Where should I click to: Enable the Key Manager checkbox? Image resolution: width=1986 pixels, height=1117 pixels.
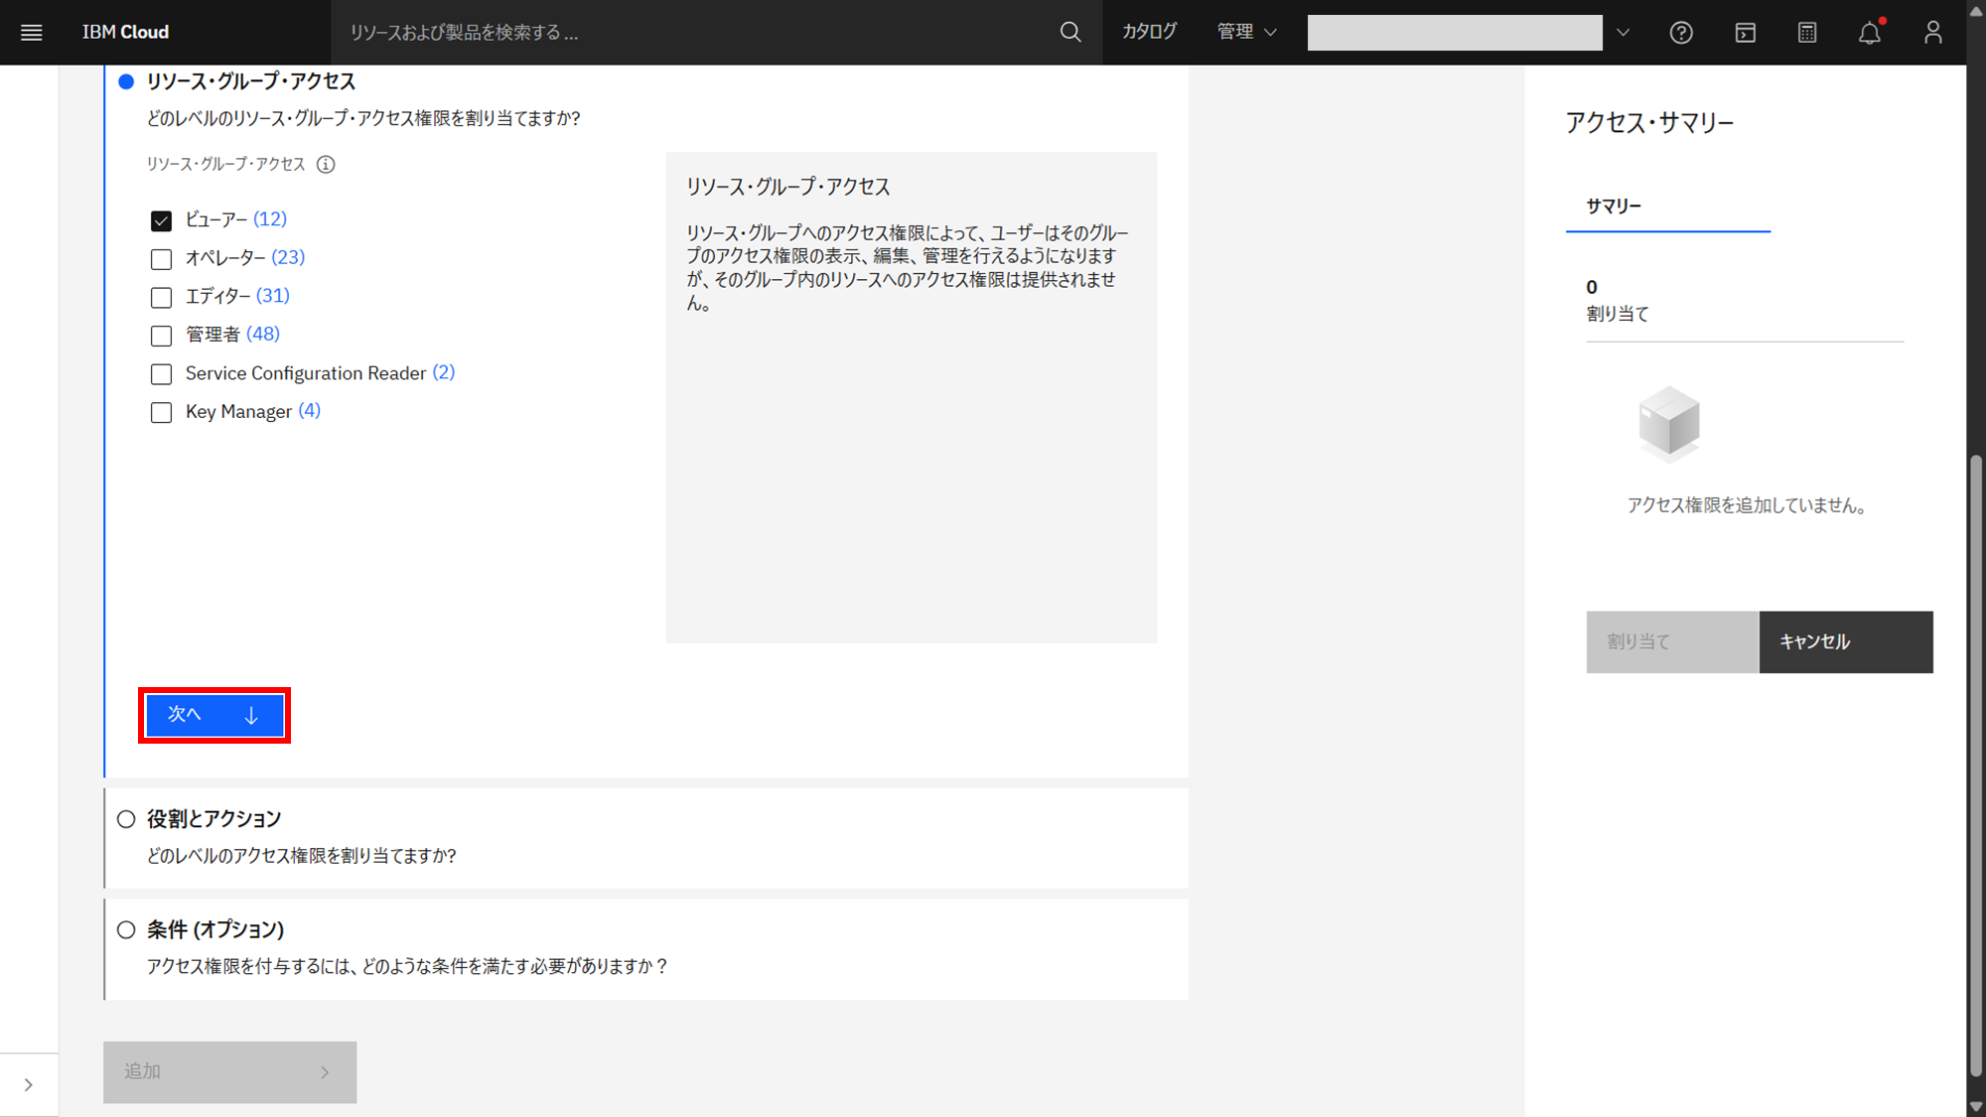pyautogui.click(x=161, y=412)
